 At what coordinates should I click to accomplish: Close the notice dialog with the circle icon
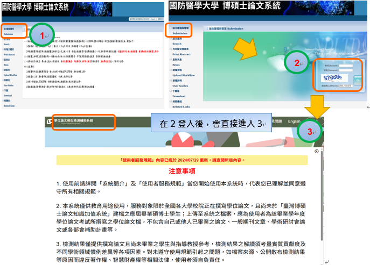point(317,151)
